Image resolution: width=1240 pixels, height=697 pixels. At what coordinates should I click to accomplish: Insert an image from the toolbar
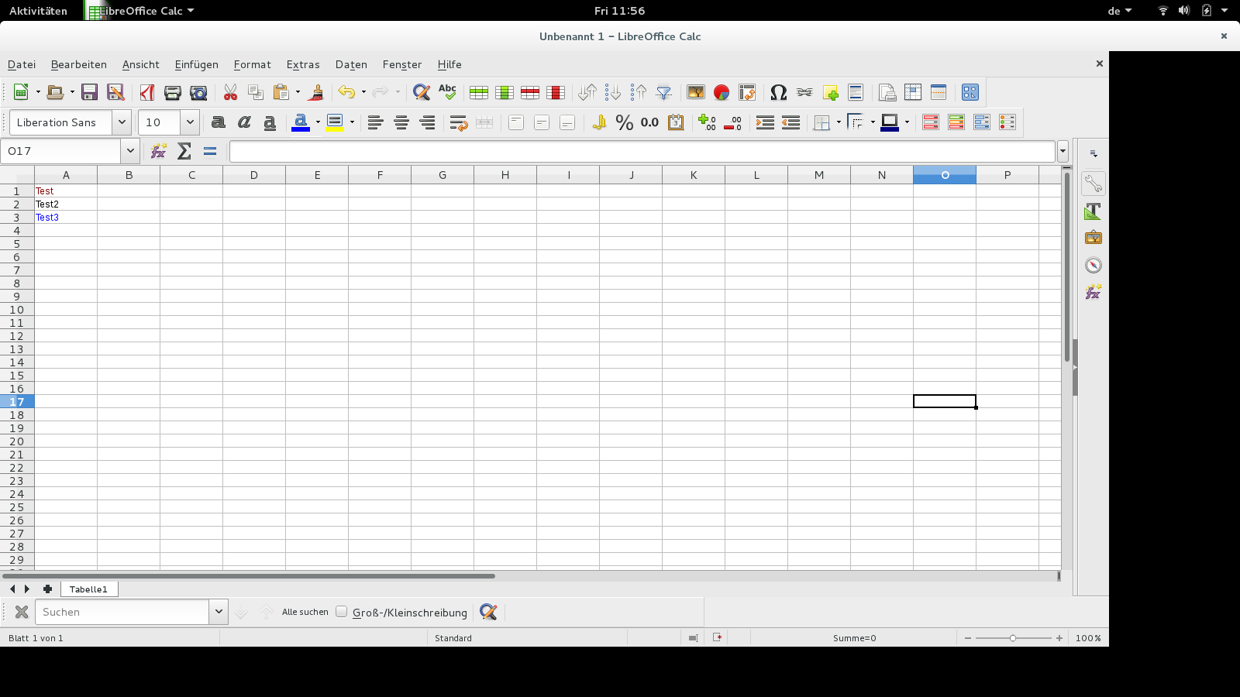pyautogui.click(x=696, y=92)
